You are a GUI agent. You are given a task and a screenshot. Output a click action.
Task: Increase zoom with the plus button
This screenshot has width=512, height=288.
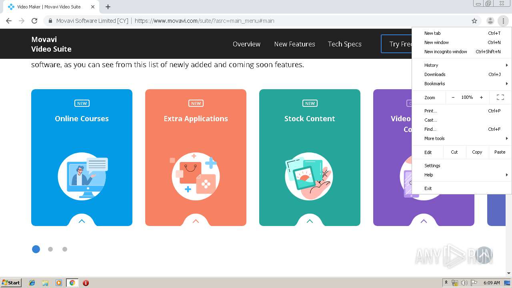coord(481,97)
